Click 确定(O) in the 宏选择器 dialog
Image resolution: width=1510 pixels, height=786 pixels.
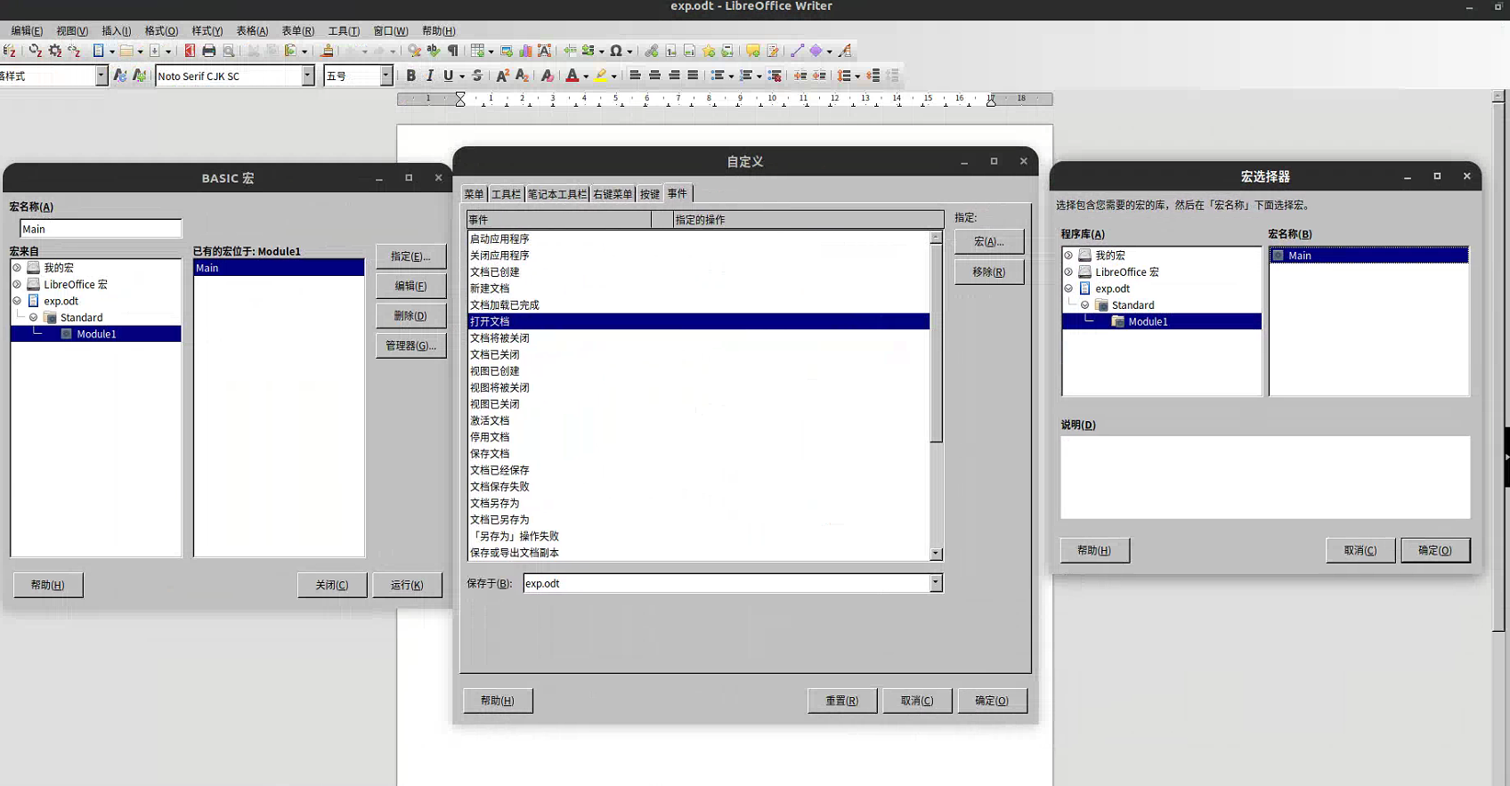coord(1435,550)
